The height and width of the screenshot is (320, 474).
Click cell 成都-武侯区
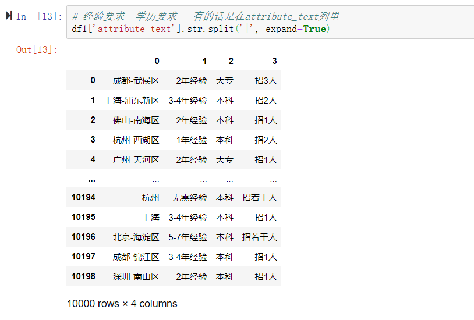pyautogui.click(x=136, y=81)
